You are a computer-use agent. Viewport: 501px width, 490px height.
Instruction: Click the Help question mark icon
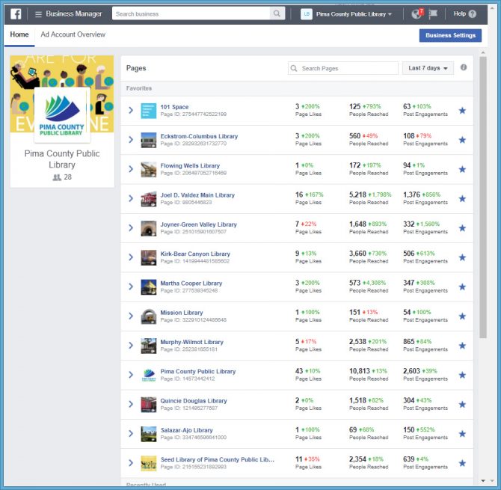[x=473, y=13]
